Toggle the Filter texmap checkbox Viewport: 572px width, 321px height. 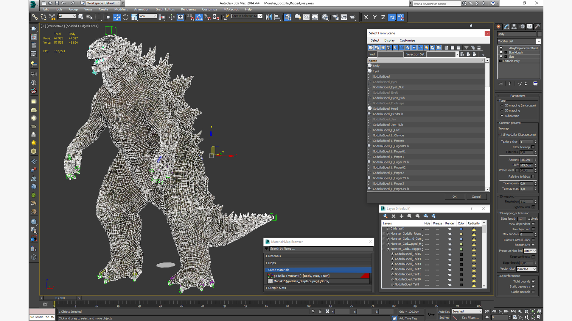point(533,147)
